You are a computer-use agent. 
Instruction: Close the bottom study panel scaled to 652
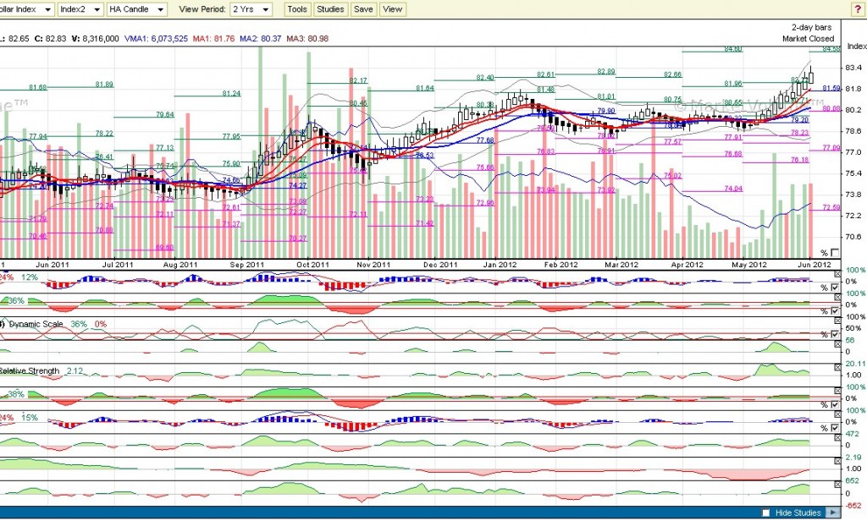coord(837,484)
